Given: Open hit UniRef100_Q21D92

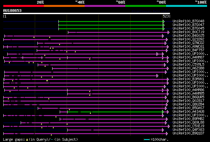Looking at the screenshot, I should pyautogui.click(x=188, y=39).
